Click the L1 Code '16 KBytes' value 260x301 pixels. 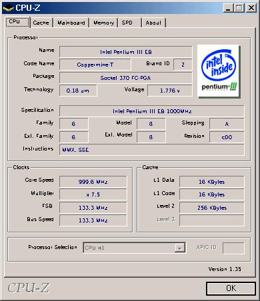click(212, 194)
